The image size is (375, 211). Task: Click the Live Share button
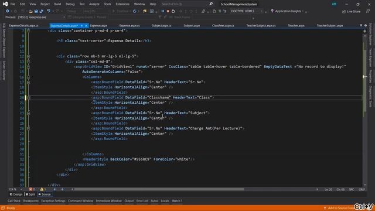click(351, 11)
